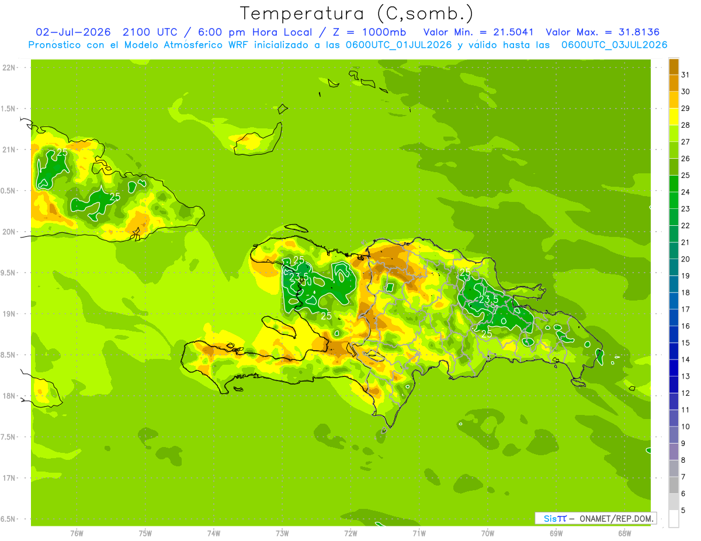Image resolution: width=701 pixels, height=541 pixels.
Task: Pick the blue swatch between 15 and 16
Action: coord(674,334)
